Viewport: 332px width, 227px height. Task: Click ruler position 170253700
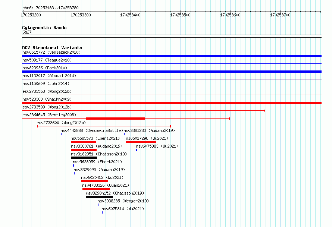pyautogui.click(x=281, y=15)
